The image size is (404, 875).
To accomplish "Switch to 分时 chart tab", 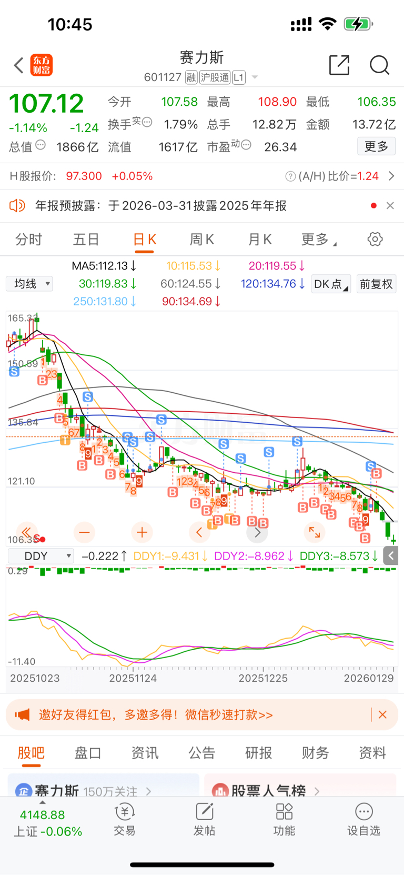I will click(x=28, y=240).
